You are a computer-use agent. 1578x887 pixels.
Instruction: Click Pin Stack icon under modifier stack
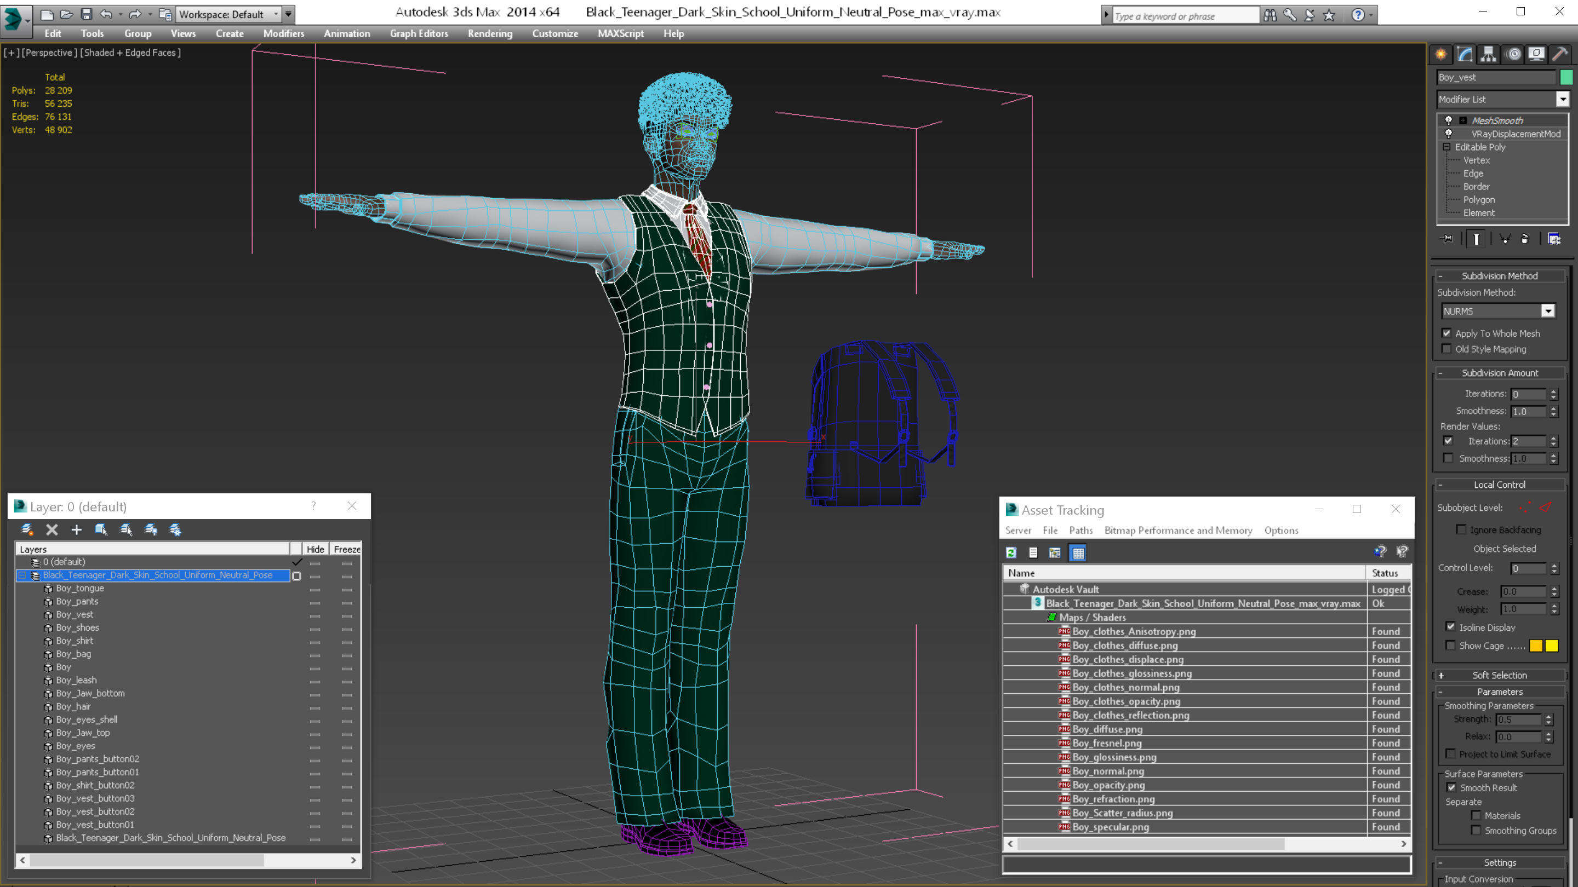(x=1448, y=239)
